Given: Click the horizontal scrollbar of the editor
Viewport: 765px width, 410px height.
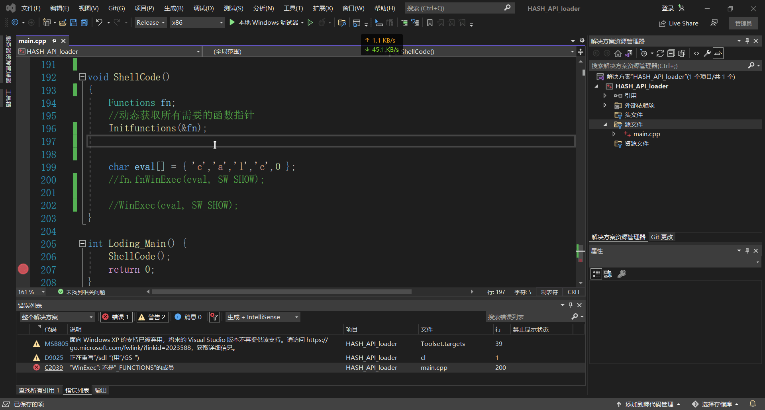Looking at the screenshot, I should (x=281, y=292).
